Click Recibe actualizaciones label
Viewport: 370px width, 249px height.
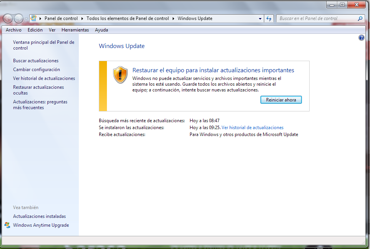pyautogui.click(x=122, y=134)
